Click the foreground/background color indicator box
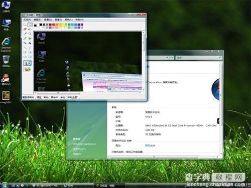 tap(36, 26)
